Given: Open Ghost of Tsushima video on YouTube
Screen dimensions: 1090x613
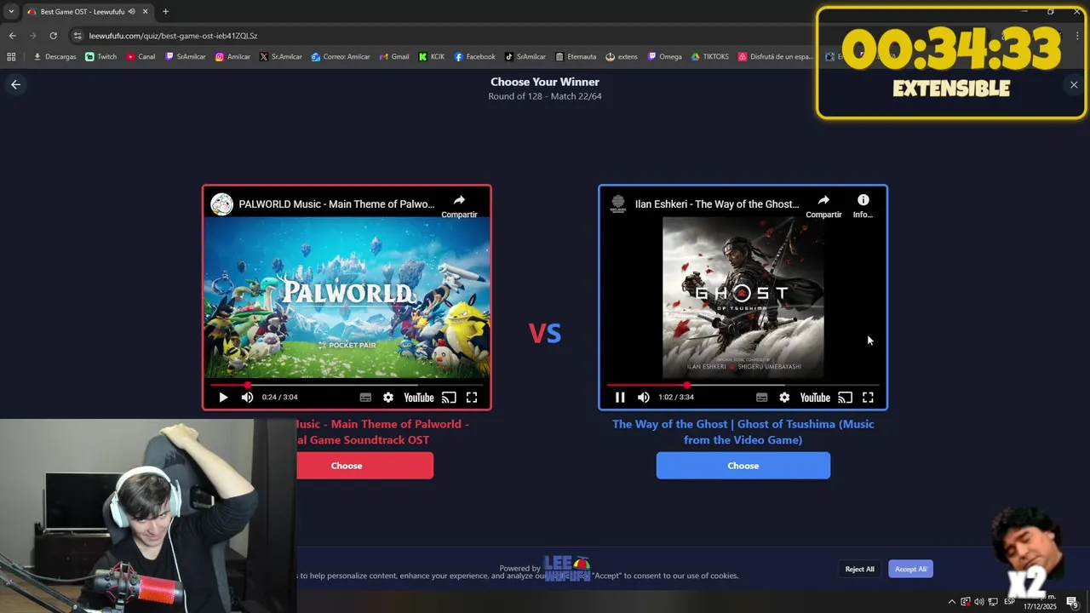Looking at the screenshot, I should pyautogui.click(x=815, y=398).
